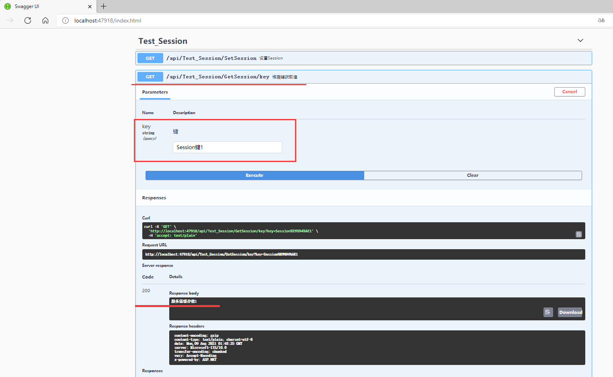
Task: Collapse the Test_Session section using the chevron
Action: 580,40
